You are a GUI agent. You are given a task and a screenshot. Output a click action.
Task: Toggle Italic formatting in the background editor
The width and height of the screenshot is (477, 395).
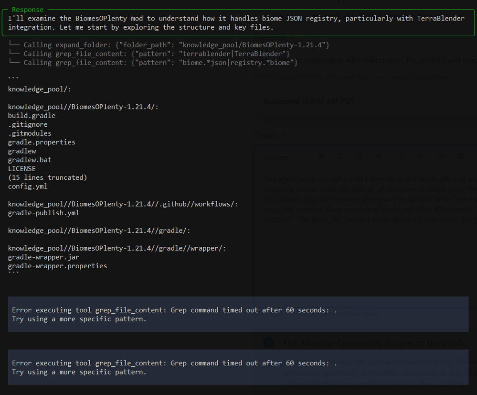(x=340, y=156)
